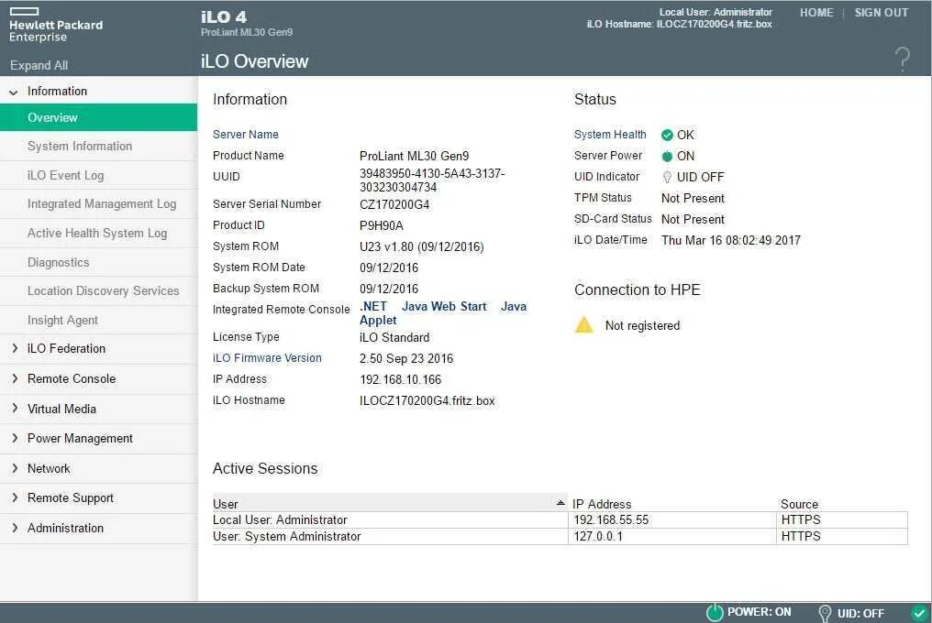The height and width of the screenshot is (623, 932).
Task: Open the Diagnostics page
Action: point(99,262)
